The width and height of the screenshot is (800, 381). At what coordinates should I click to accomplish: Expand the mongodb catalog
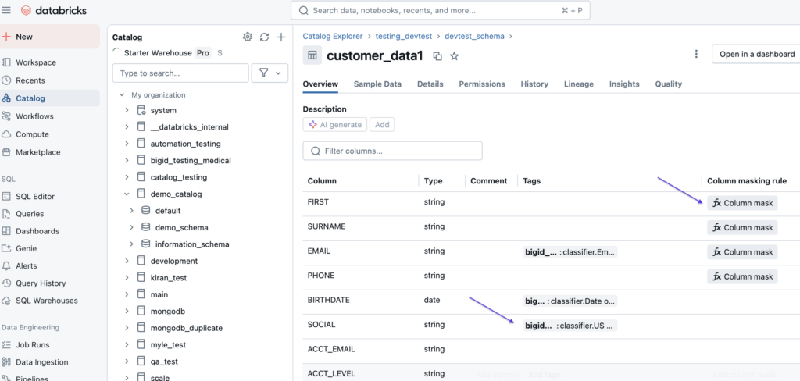[x=127, y=312]
